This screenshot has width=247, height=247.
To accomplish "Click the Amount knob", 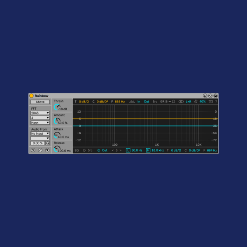I will tap(57, 121).
